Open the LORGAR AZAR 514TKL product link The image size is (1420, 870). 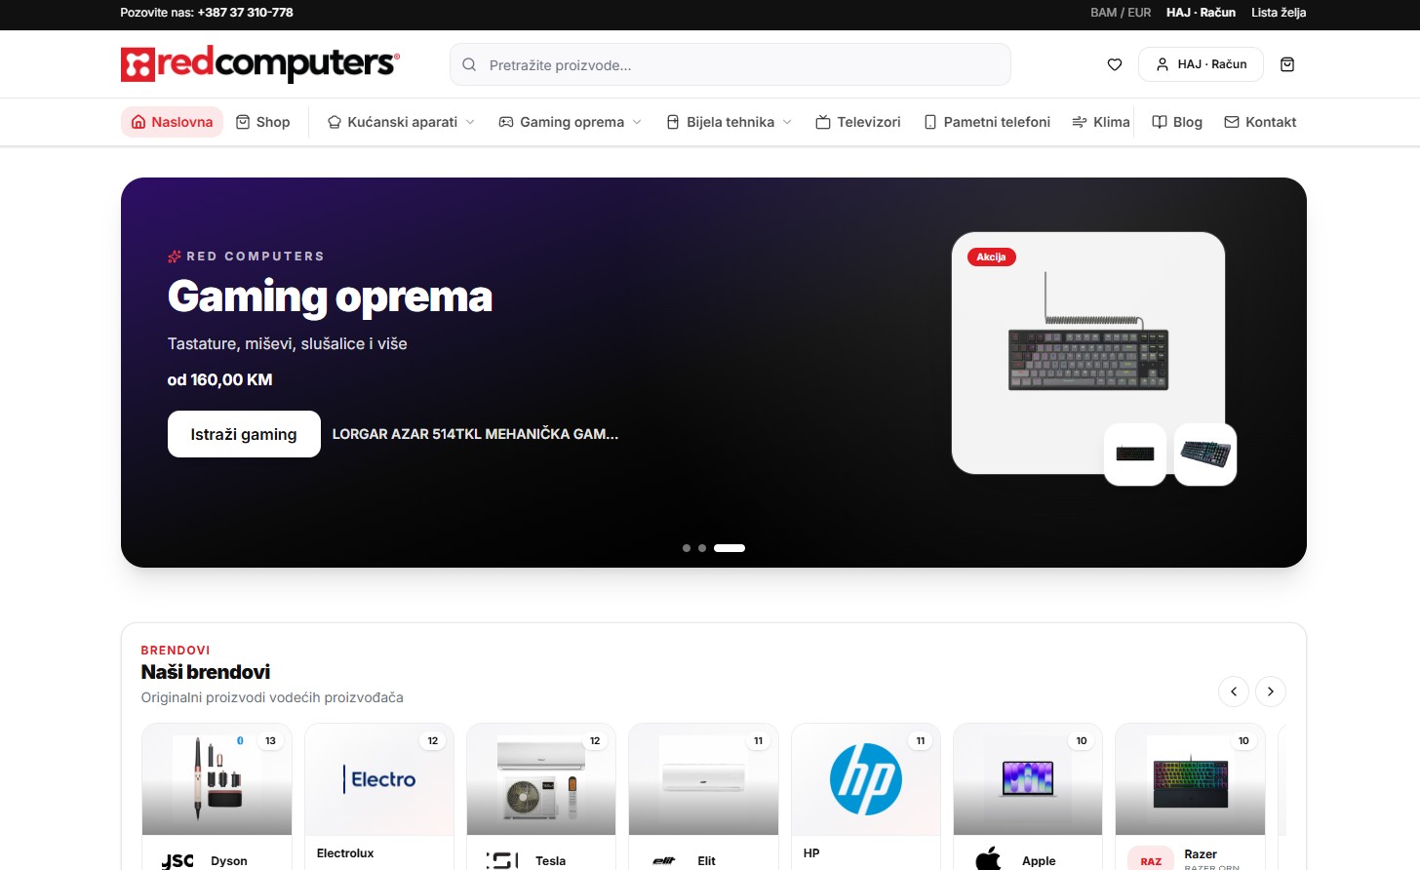475,434
